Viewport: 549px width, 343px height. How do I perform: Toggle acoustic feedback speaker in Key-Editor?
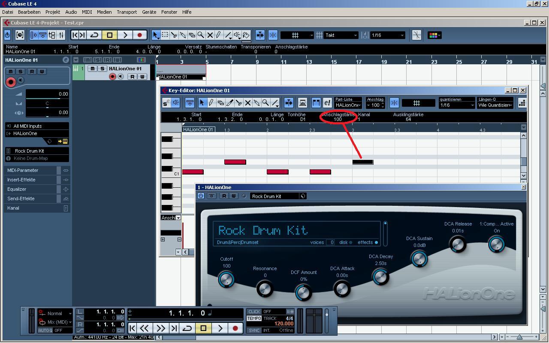tap(176, 103)
